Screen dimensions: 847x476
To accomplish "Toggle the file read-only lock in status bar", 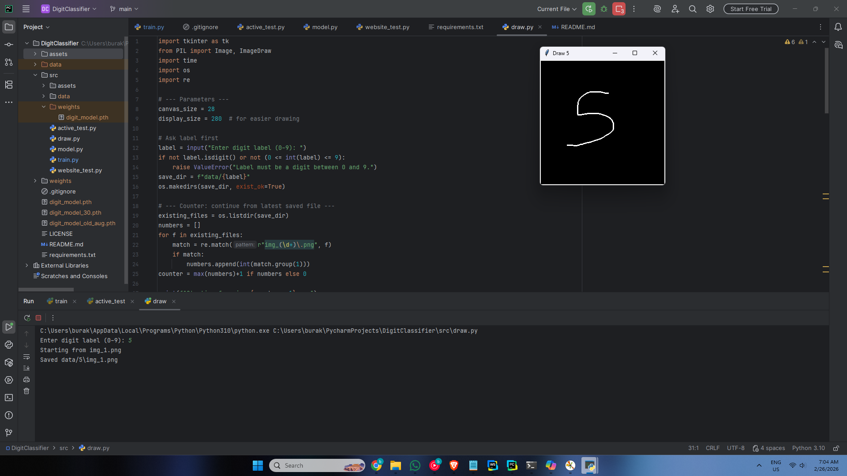I will click(x=836, y=448).
